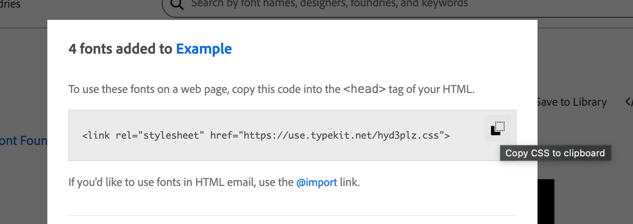This screenshot has width=633, height=224.
Task: Click the HTML email instruction sentence
Action: tap(182, 183)
